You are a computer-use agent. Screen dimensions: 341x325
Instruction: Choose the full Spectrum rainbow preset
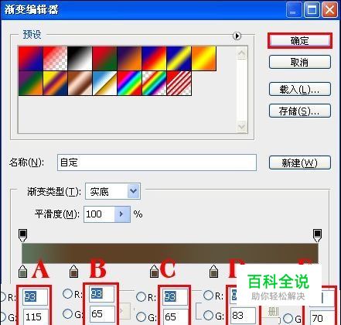coord(130,84)
